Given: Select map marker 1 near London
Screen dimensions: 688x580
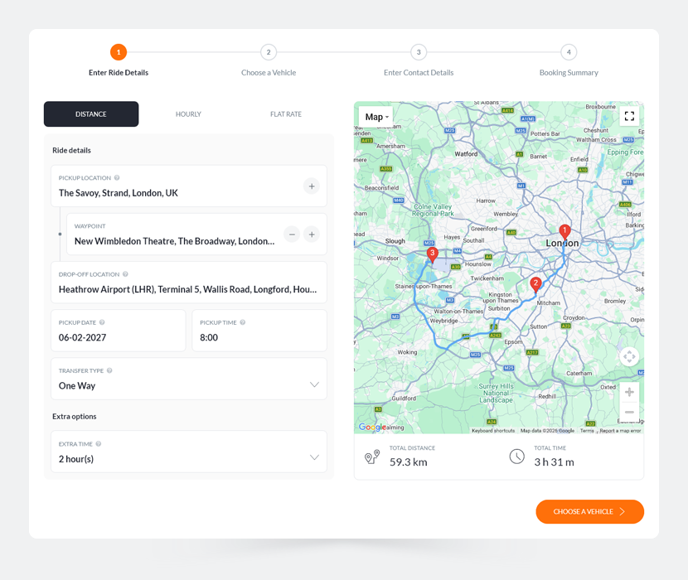Looking at the screenshot, I should click(x=564, y=231).
